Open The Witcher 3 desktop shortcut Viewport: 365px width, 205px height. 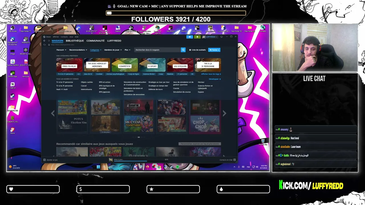105,29
